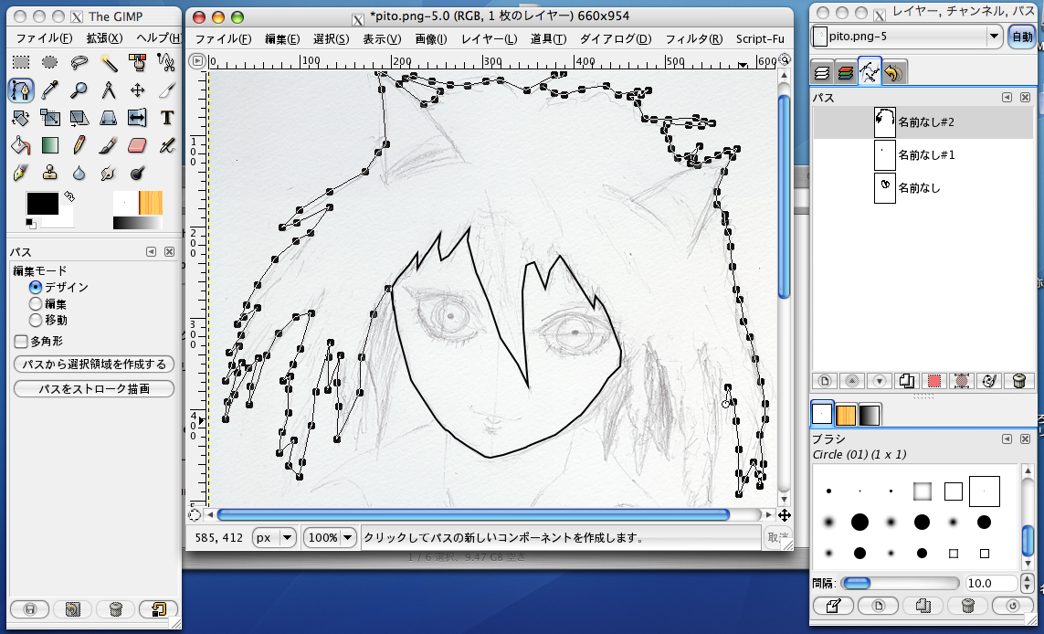The width and height of the screenshot is (1044, 634).
Task: Click the foreground black color swatch
Action: tap(41, 203)
